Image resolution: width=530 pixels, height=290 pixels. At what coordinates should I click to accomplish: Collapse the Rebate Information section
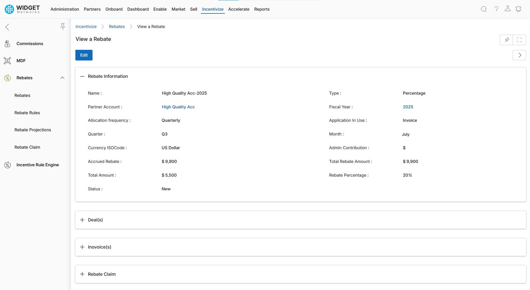coord(82,76)
